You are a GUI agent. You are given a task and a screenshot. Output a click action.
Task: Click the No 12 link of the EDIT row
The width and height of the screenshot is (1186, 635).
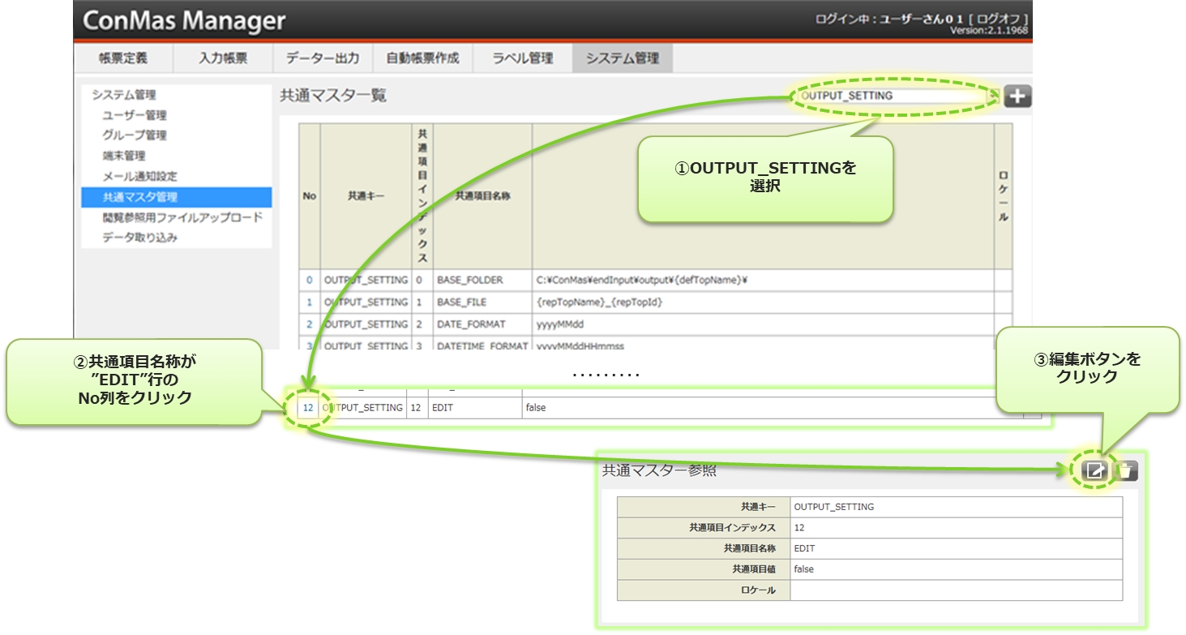click(308, 408)
